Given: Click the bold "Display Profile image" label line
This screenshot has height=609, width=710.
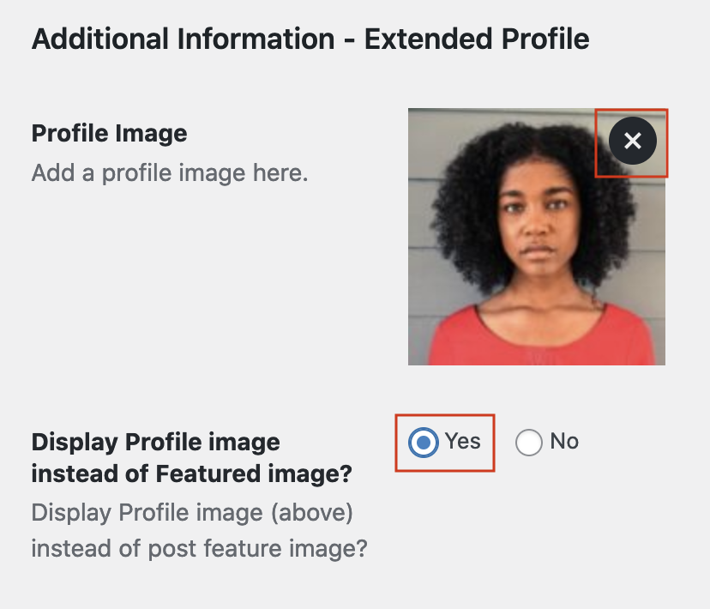Looking at the screenshot, I should tap(155, 443).
